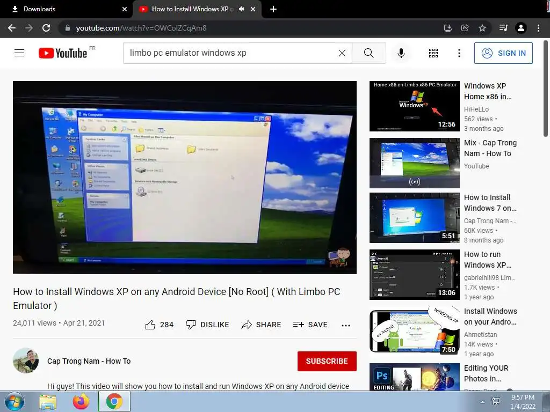The height and width of the screenshot is (412, 550).
Task: Click the SIGN IN button
Action: (x=503, y=53)
